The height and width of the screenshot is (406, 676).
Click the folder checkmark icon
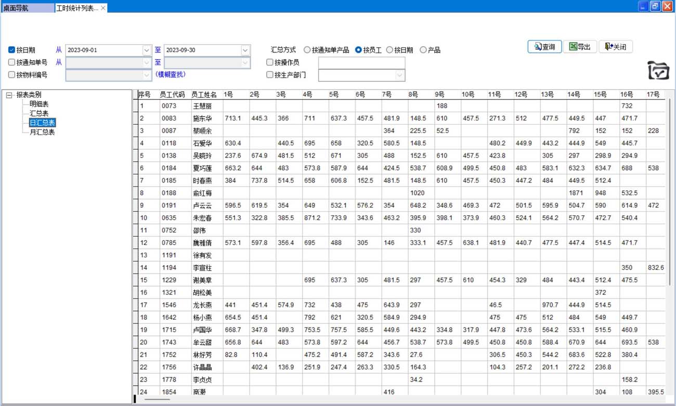point(658,71)
